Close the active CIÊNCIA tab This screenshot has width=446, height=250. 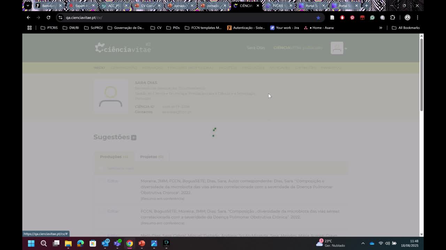coord(258,6)
